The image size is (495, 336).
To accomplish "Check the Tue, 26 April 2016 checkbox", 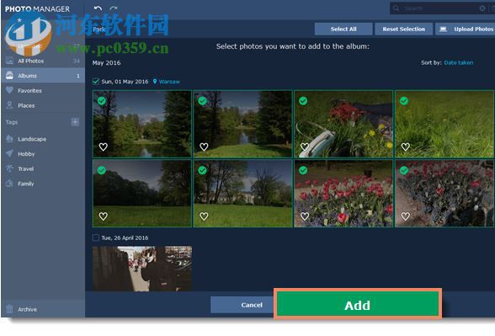I will (x=96, y=237).
